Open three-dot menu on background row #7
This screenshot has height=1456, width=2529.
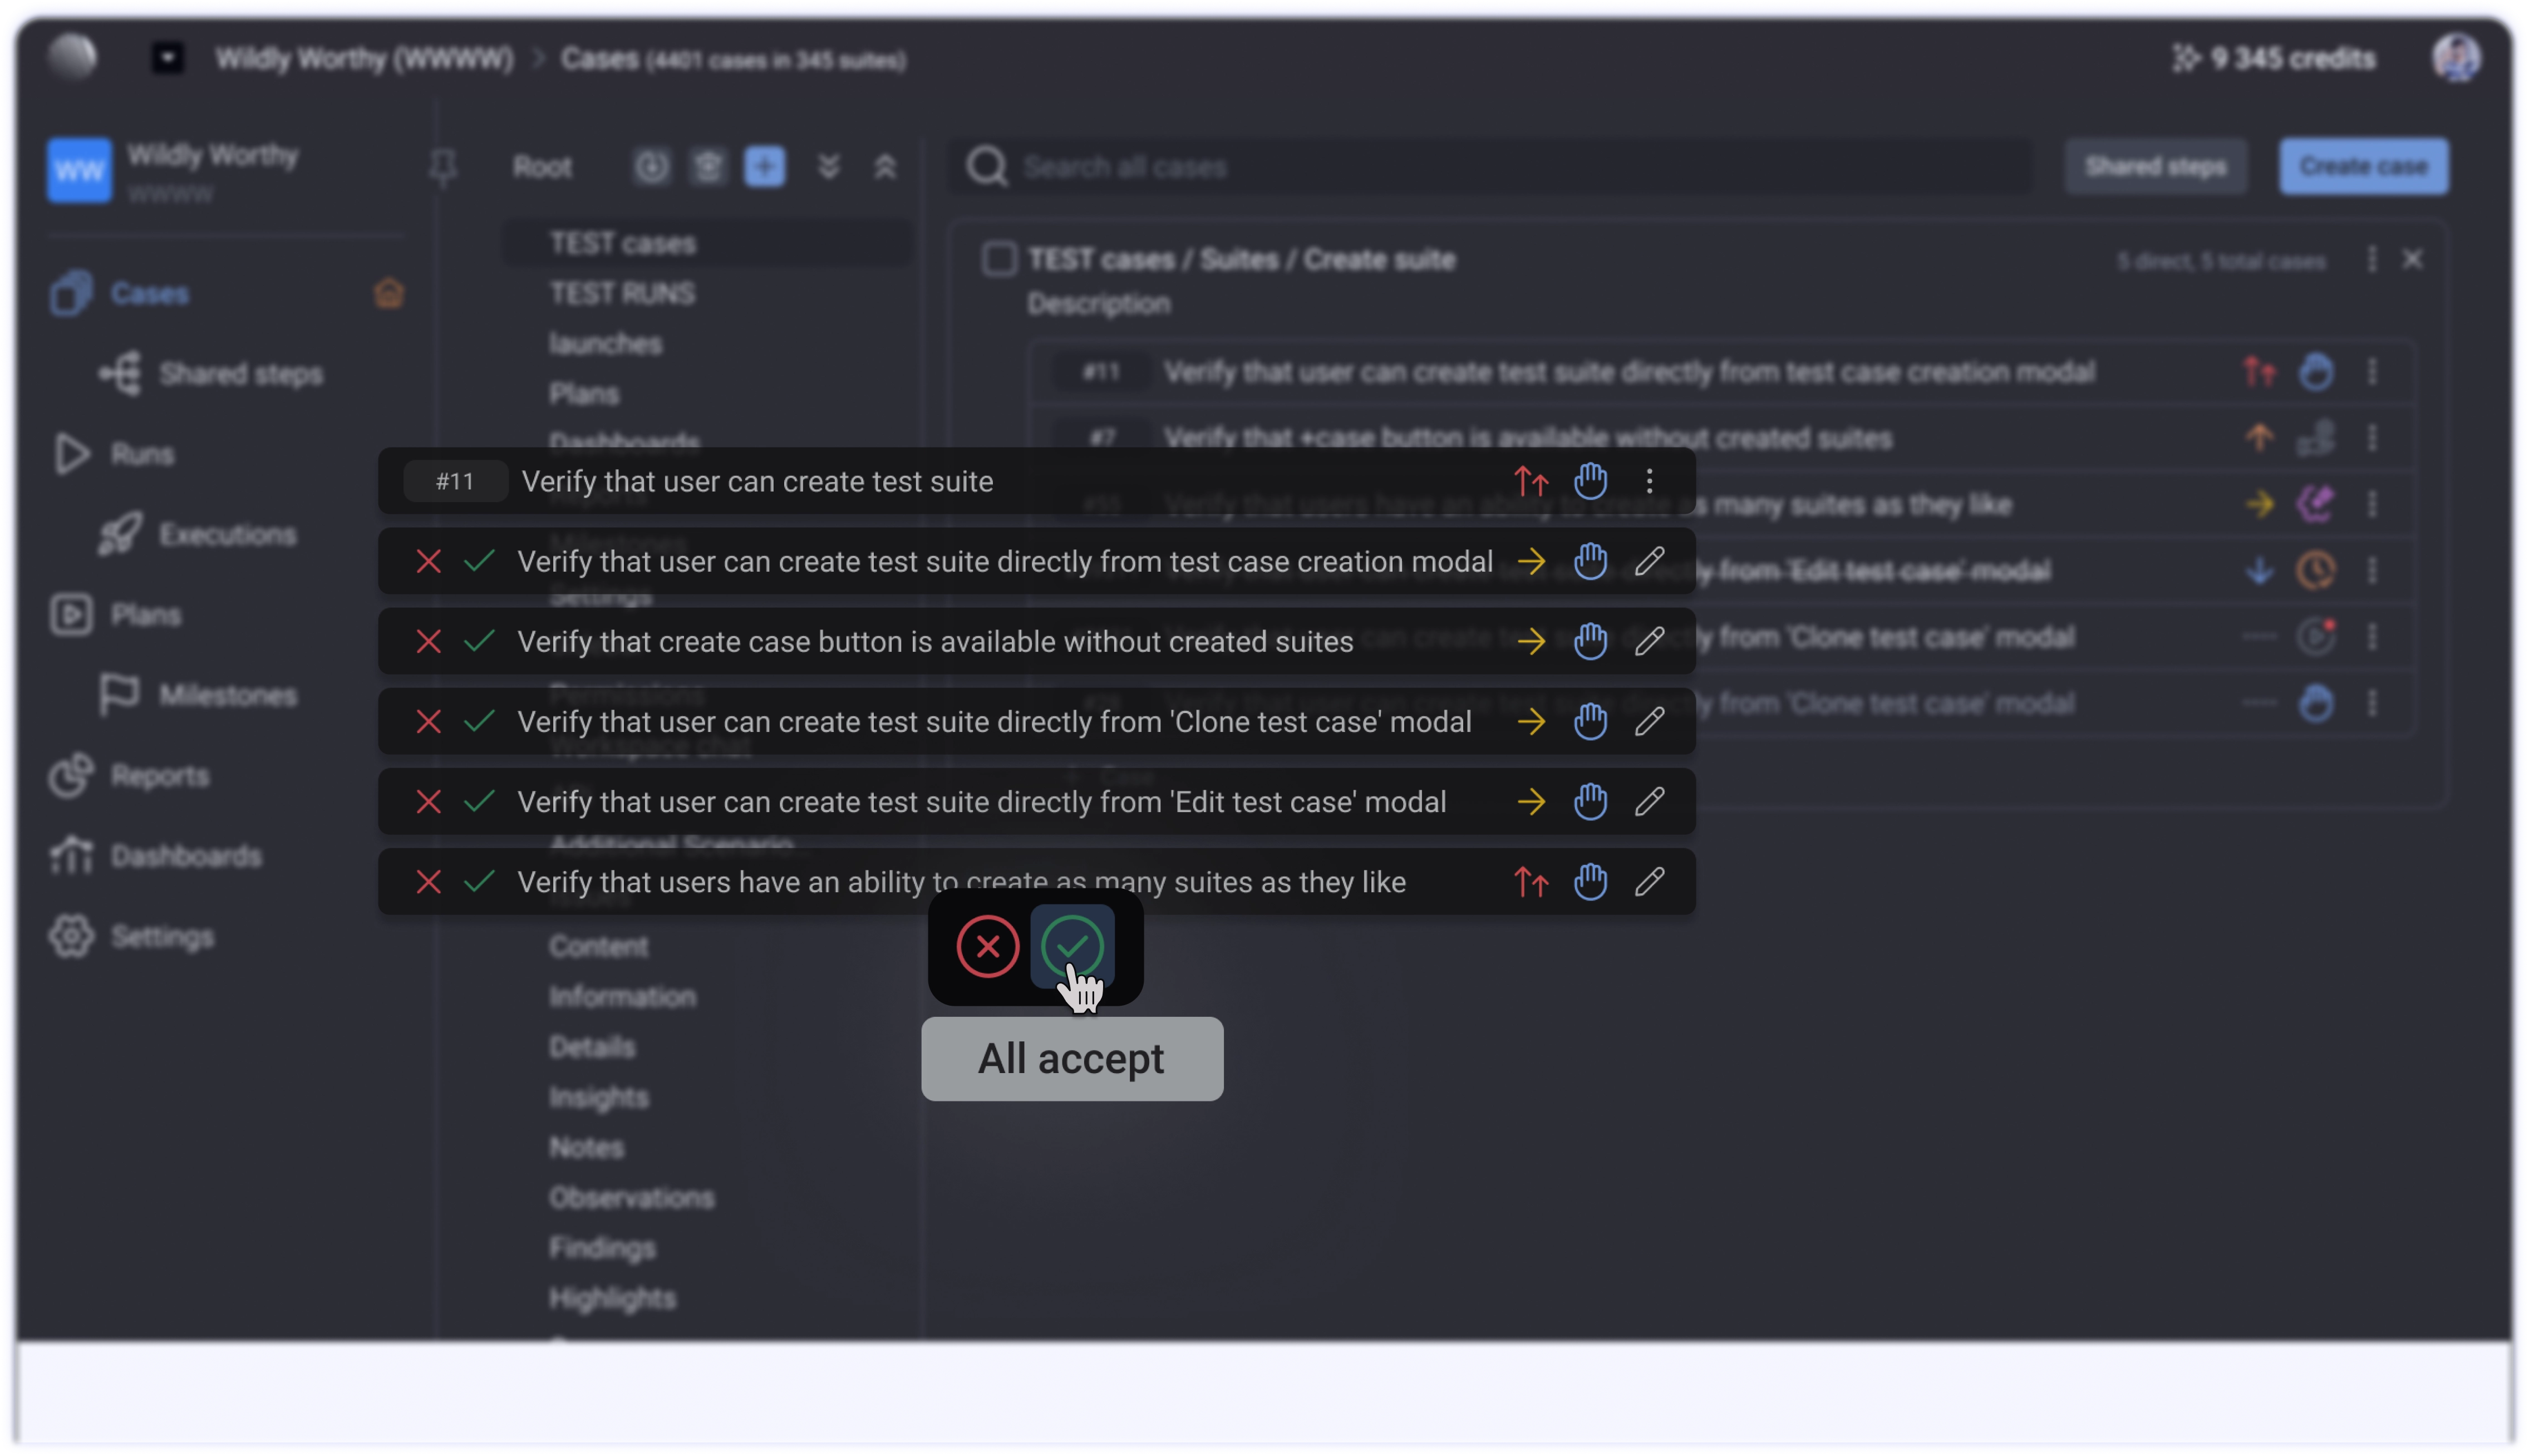pos(2372,438)
